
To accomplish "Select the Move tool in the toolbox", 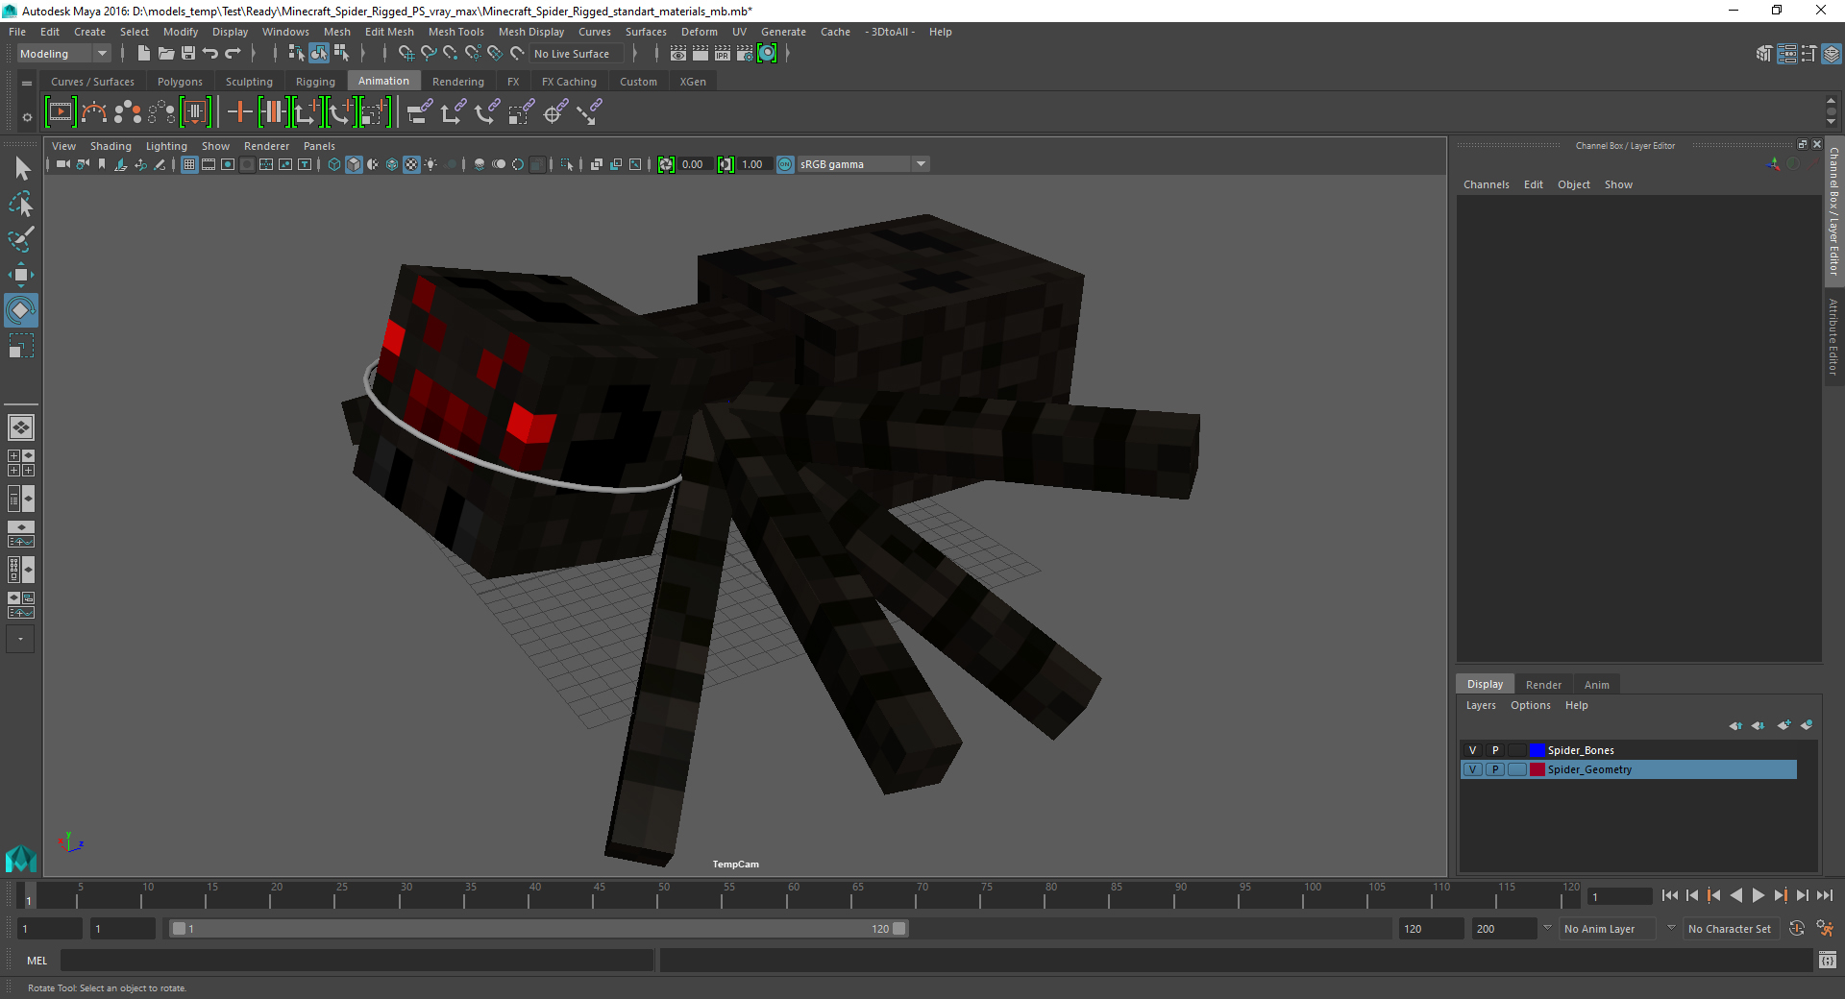I will (20, 275).
